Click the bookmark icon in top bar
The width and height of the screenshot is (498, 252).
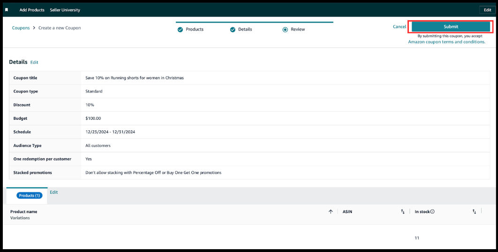click(x=7, y=10)
